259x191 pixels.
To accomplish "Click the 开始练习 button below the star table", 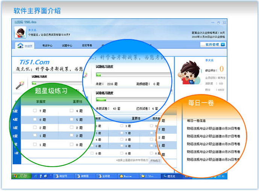I will tap(155, 161).
